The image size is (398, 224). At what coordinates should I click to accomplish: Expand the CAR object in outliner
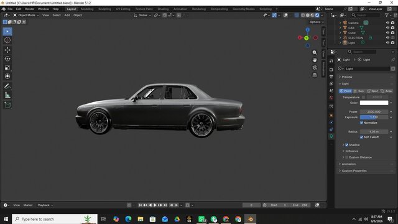(340, 27)
